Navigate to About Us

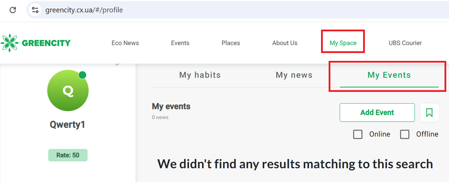pos(285,43)
